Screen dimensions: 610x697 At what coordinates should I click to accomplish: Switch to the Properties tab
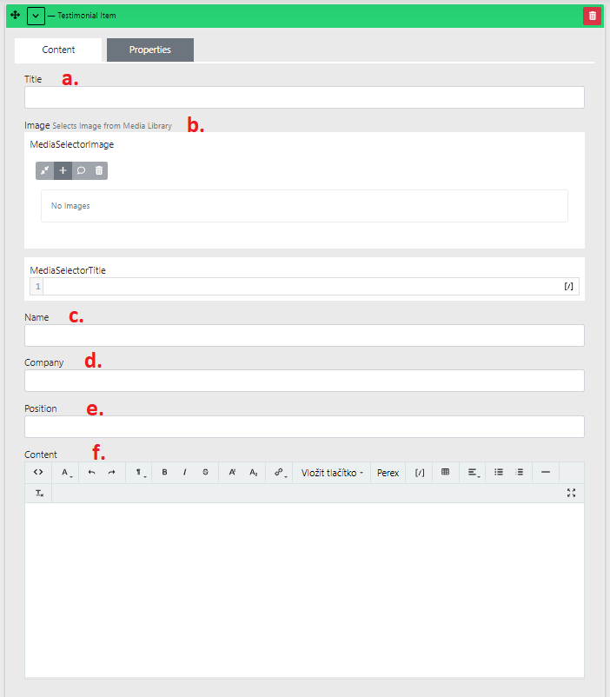(149, 50)
